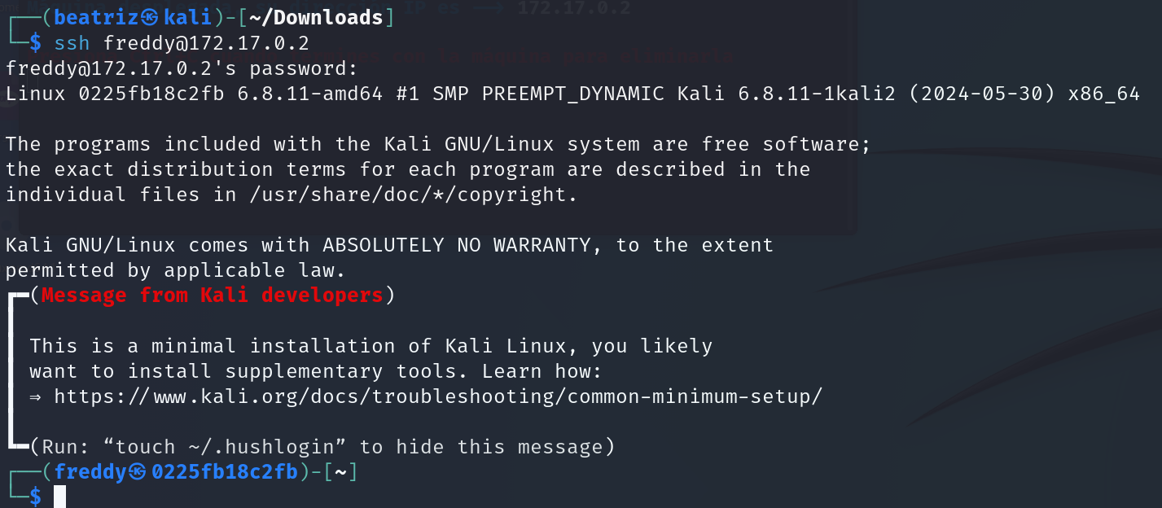Click the 'ssh' command word

coord(72,43)
